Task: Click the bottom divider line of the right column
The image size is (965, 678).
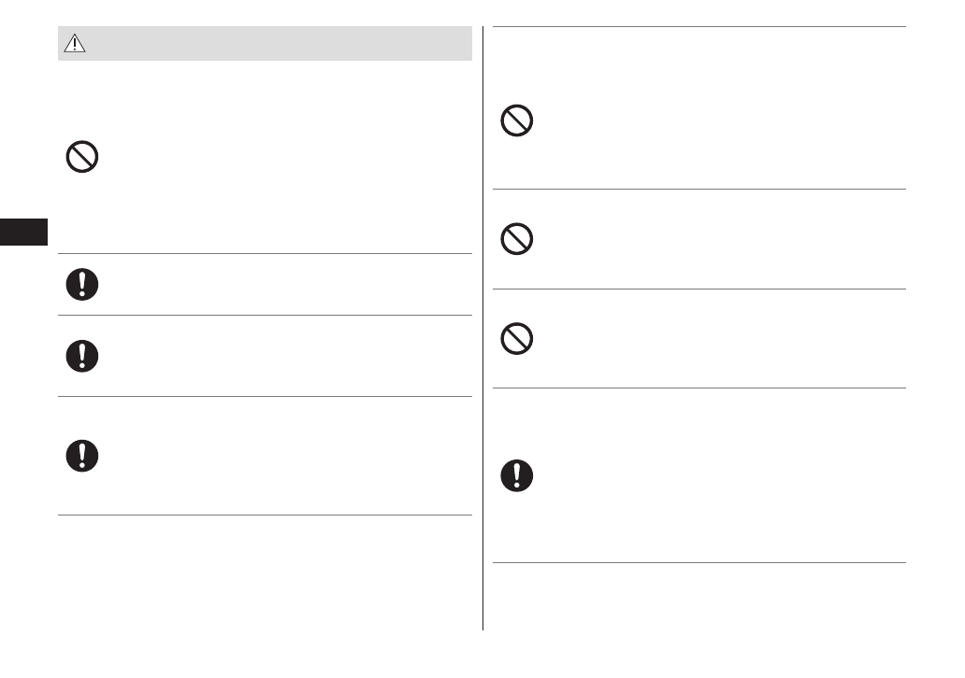Action: [x=699, y=562]
